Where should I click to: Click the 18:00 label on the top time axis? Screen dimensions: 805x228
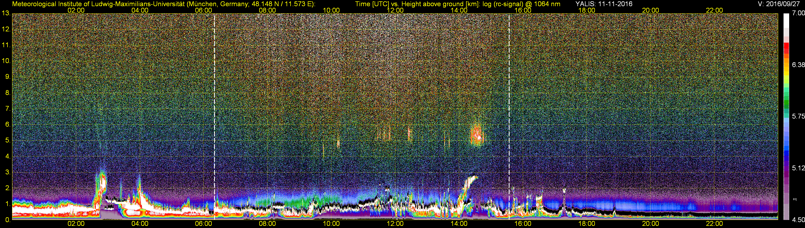pyautogui.click(x=587, y=10)
